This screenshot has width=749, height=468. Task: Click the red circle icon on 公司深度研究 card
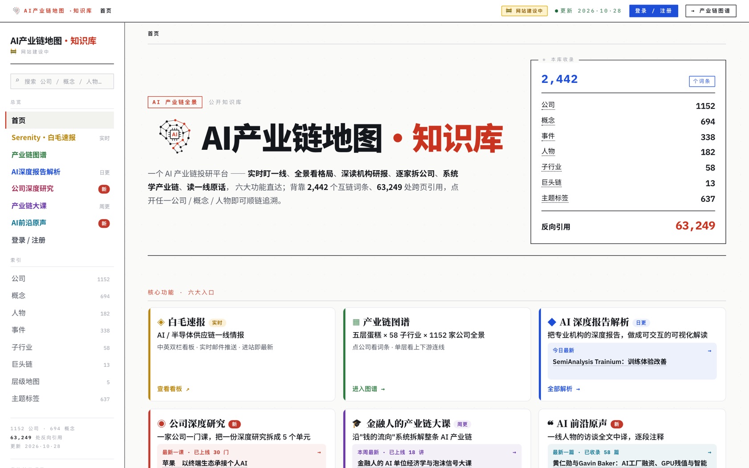161,424
